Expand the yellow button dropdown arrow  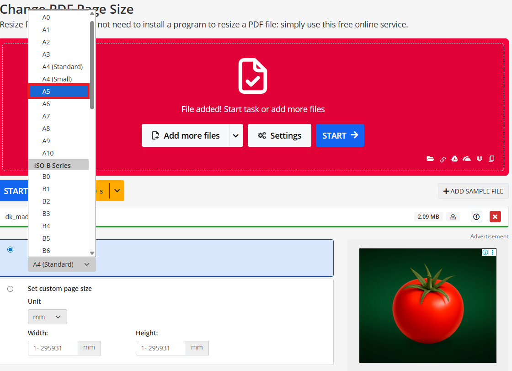coord(117,191)
